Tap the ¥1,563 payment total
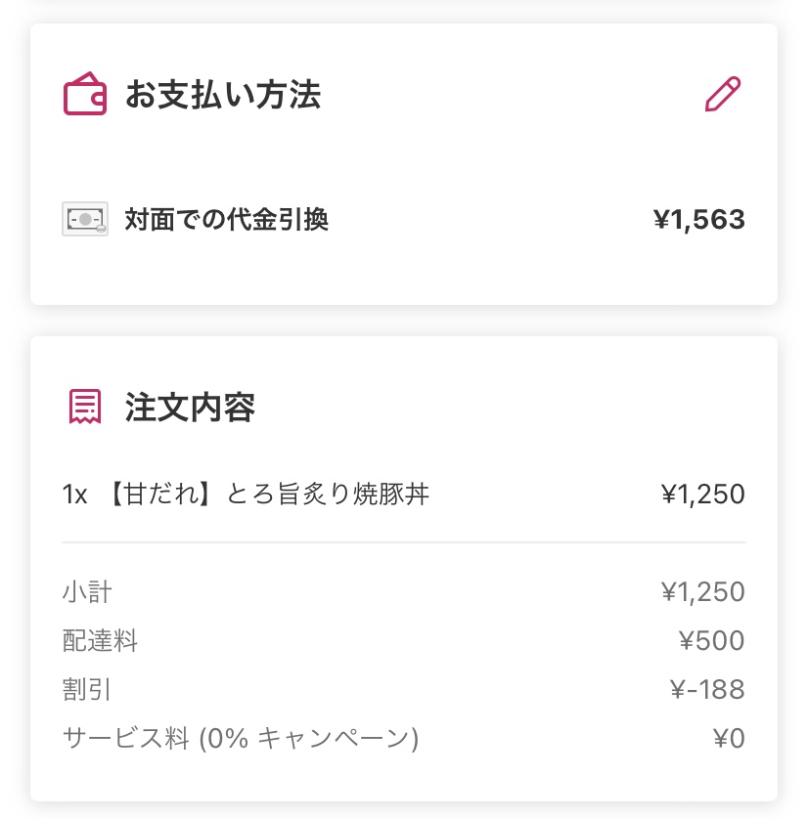The height and width of the screenshot is (819, 808). [x=699, y=219]
